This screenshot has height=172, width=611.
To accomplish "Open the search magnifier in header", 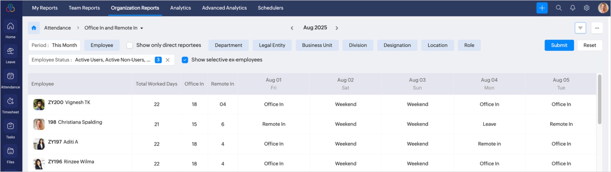I will [x=559, y=8].
